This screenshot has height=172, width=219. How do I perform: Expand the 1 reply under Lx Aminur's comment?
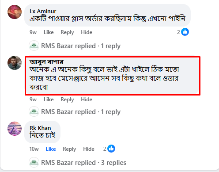[x=81, y=46]
